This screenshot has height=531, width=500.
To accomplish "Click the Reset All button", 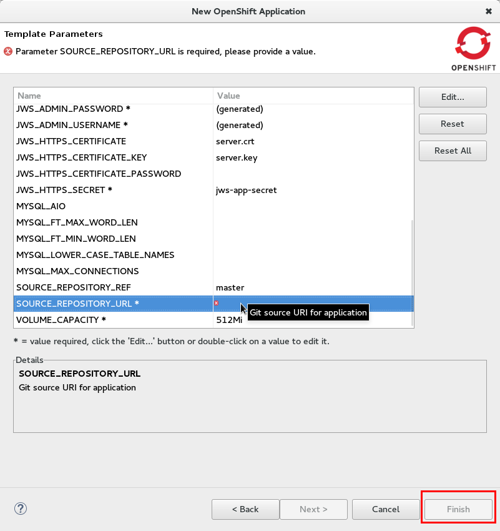I will [x=453, y=151].
